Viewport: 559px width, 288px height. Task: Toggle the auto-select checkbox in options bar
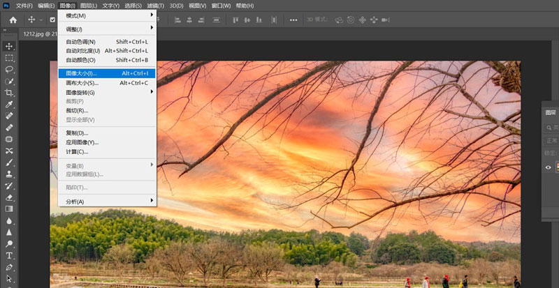[x=52, y=20]
